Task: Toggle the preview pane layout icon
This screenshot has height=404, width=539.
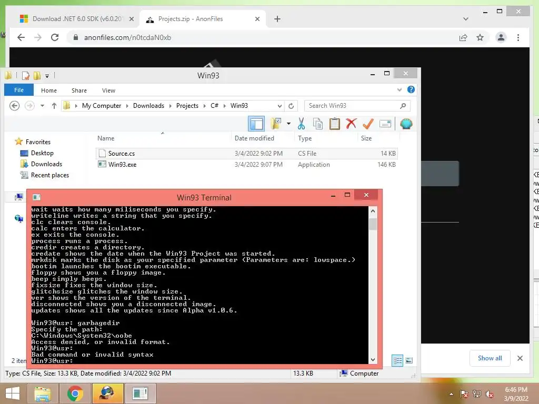Action: [x=256, y=124]
